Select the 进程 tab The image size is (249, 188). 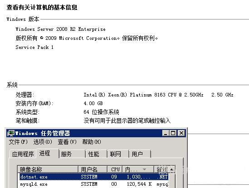(47, 153)
